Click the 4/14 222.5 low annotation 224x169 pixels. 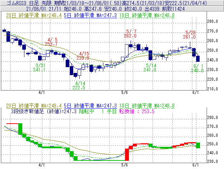pyautogui.click(x=79, y=85)
